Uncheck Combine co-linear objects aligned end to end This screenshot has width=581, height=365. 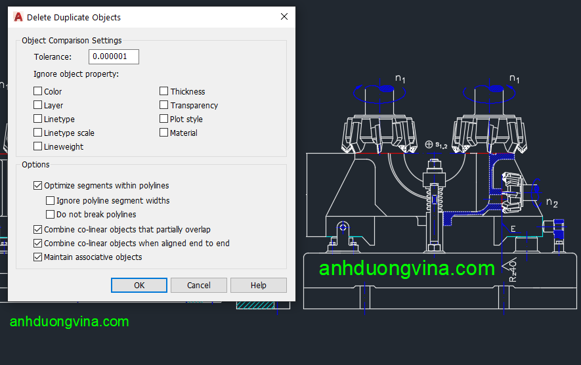pos(38,244)
